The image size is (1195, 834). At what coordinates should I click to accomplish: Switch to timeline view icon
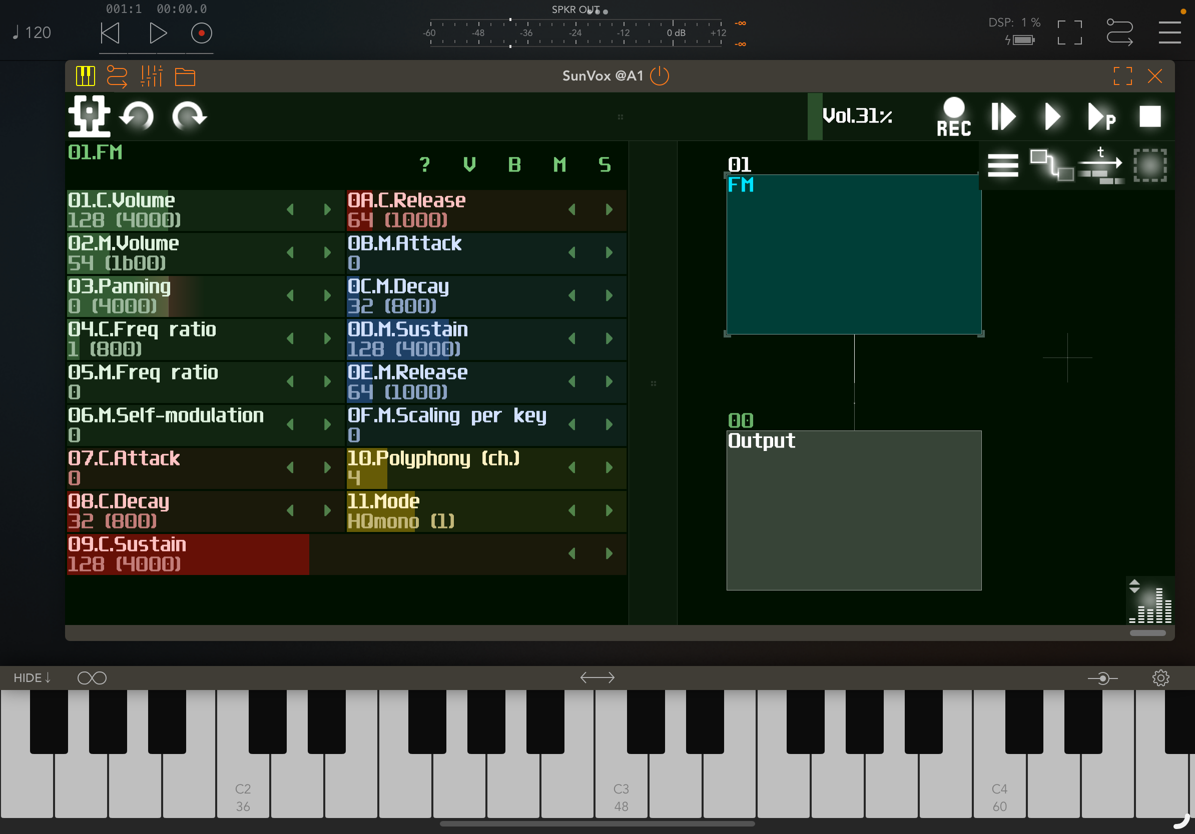point(1100,166)
